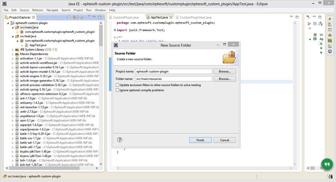Expand the import section in editor

pyautogui.click(x=115, y=30)
